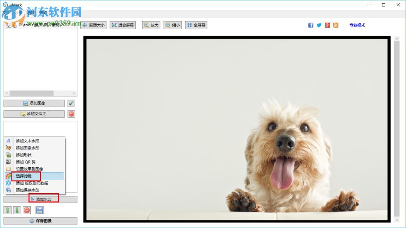Switch to 专业模式 professional mode

tap(357, 25)
